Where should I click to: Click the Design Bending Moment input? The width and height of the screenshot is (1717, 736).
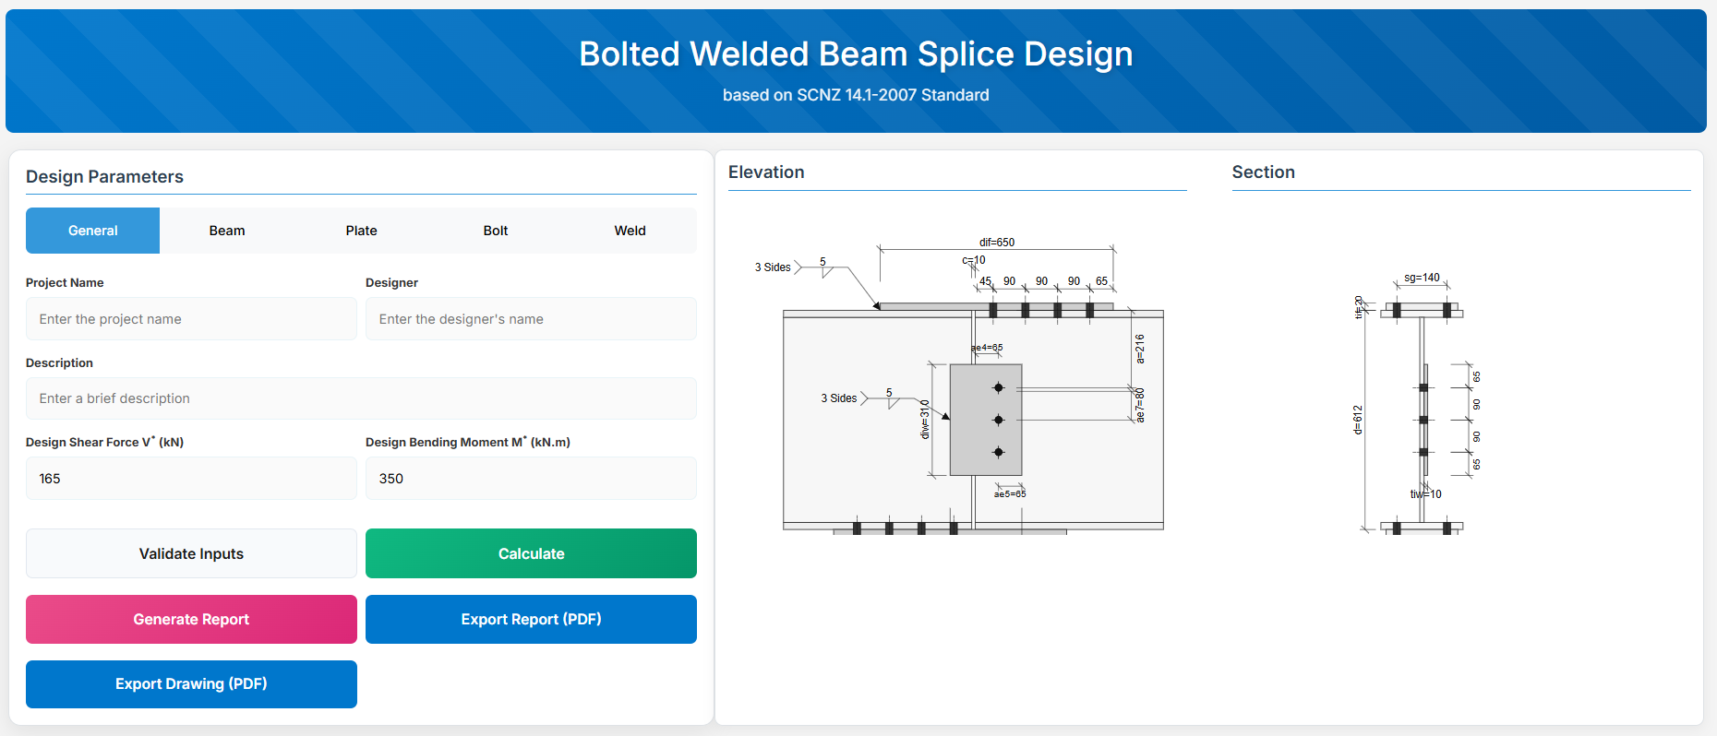[531, 479]
